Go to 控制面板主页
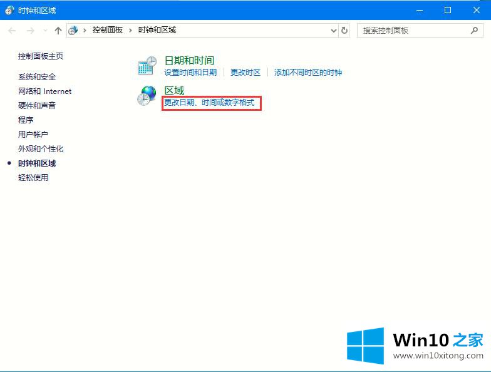Viewport: 491px width, 372px height. coord(41,56)
